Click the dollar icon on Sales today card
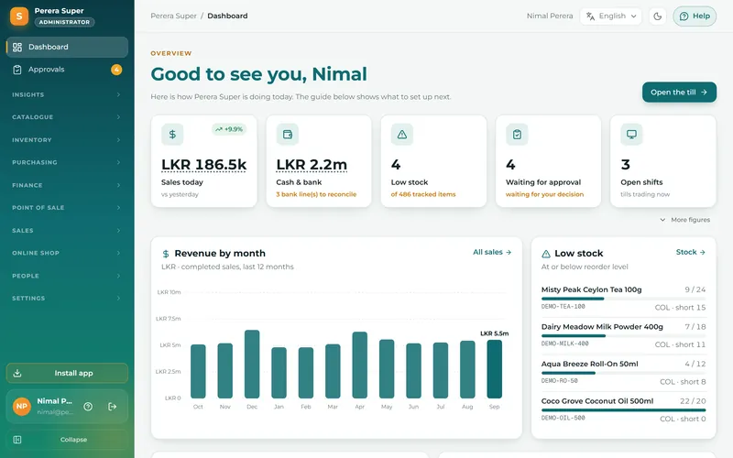This screenshot has height=458, width=733. click(172, 135)
